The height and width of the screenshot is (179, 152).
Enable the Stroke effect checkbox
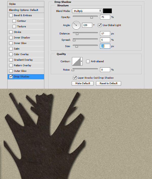point(11,32)
